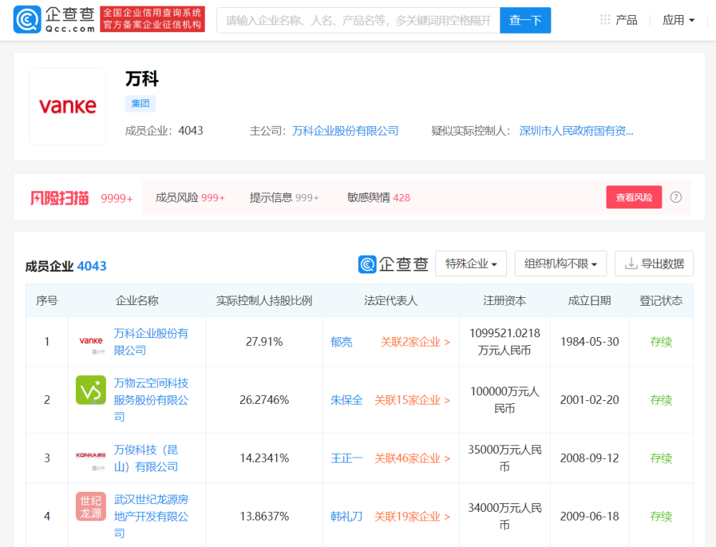Click 提示信息 999+ item
The image size is (716, 547).
tap(284, 198)
